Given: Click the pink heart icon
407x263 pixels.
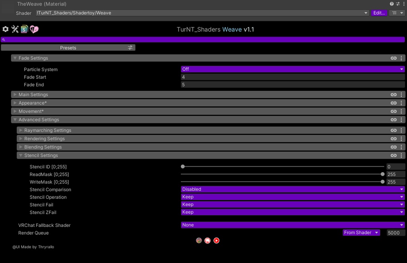Looking at the screenshot, I should pyautogui.click(x=34, y=29).
